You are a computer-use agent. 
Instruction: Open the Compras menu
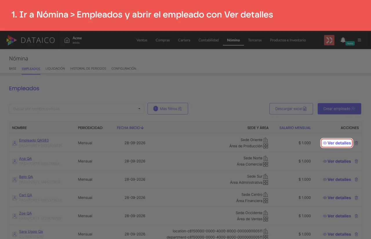point(163,40)
